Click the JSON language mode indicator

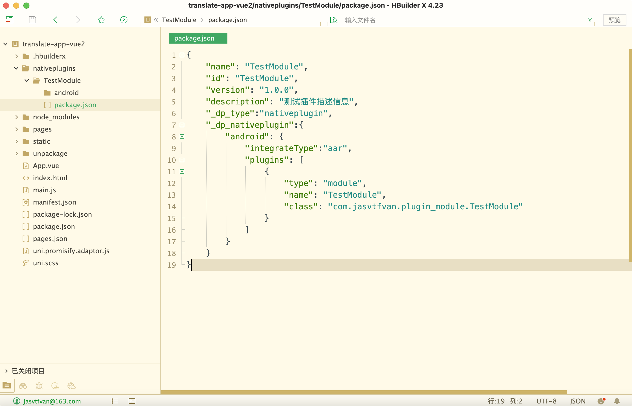(578, 401)
